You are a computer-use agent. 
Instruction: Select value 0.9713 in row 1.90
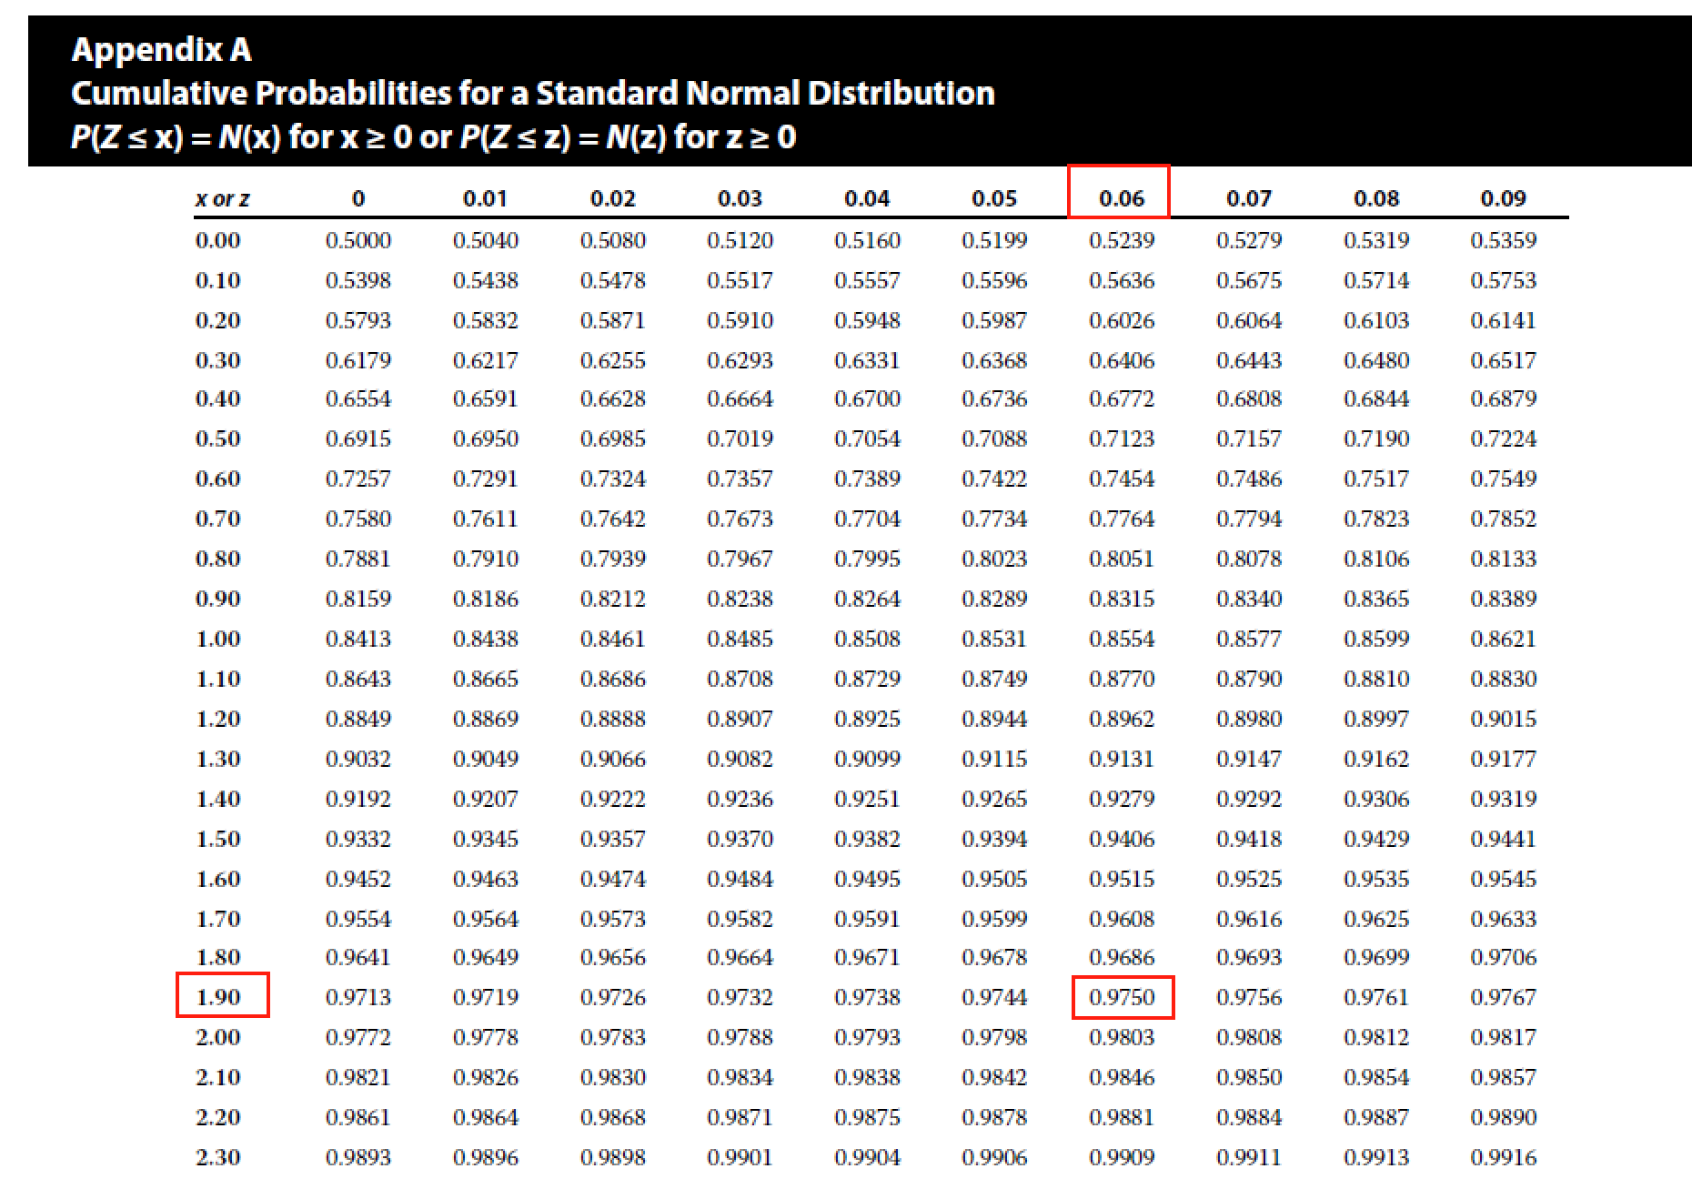tap(358, 997)
